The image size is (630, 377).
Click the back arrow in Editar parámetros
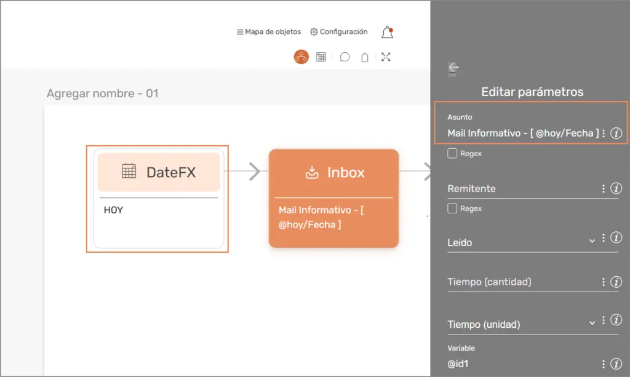click(453, 68)
